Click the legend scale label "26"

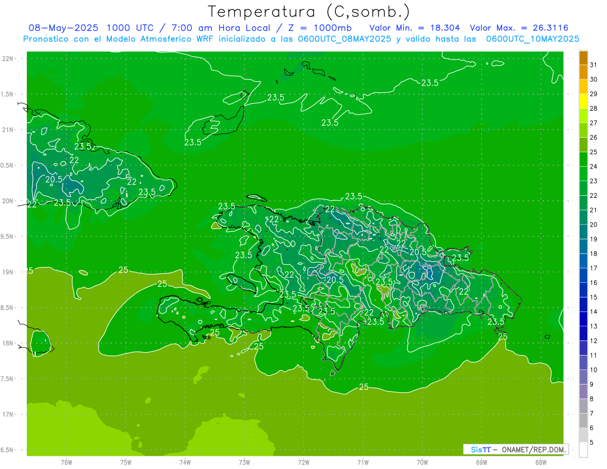(x=594, y=137)
